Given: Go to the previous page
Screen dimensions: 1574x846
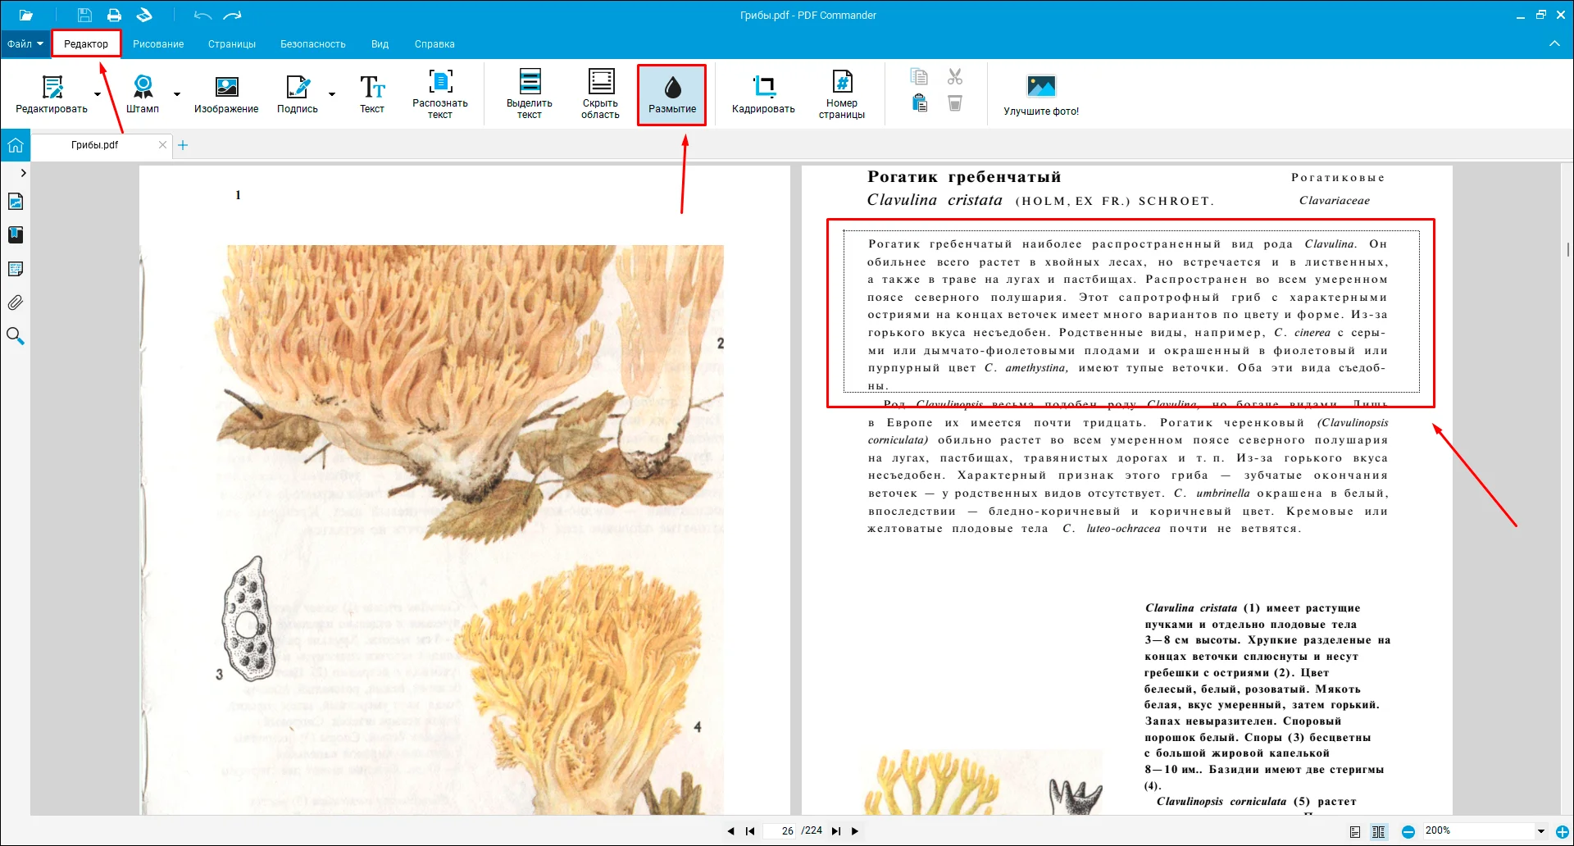Looking at the screenshot, I should (x=730, y=831).
